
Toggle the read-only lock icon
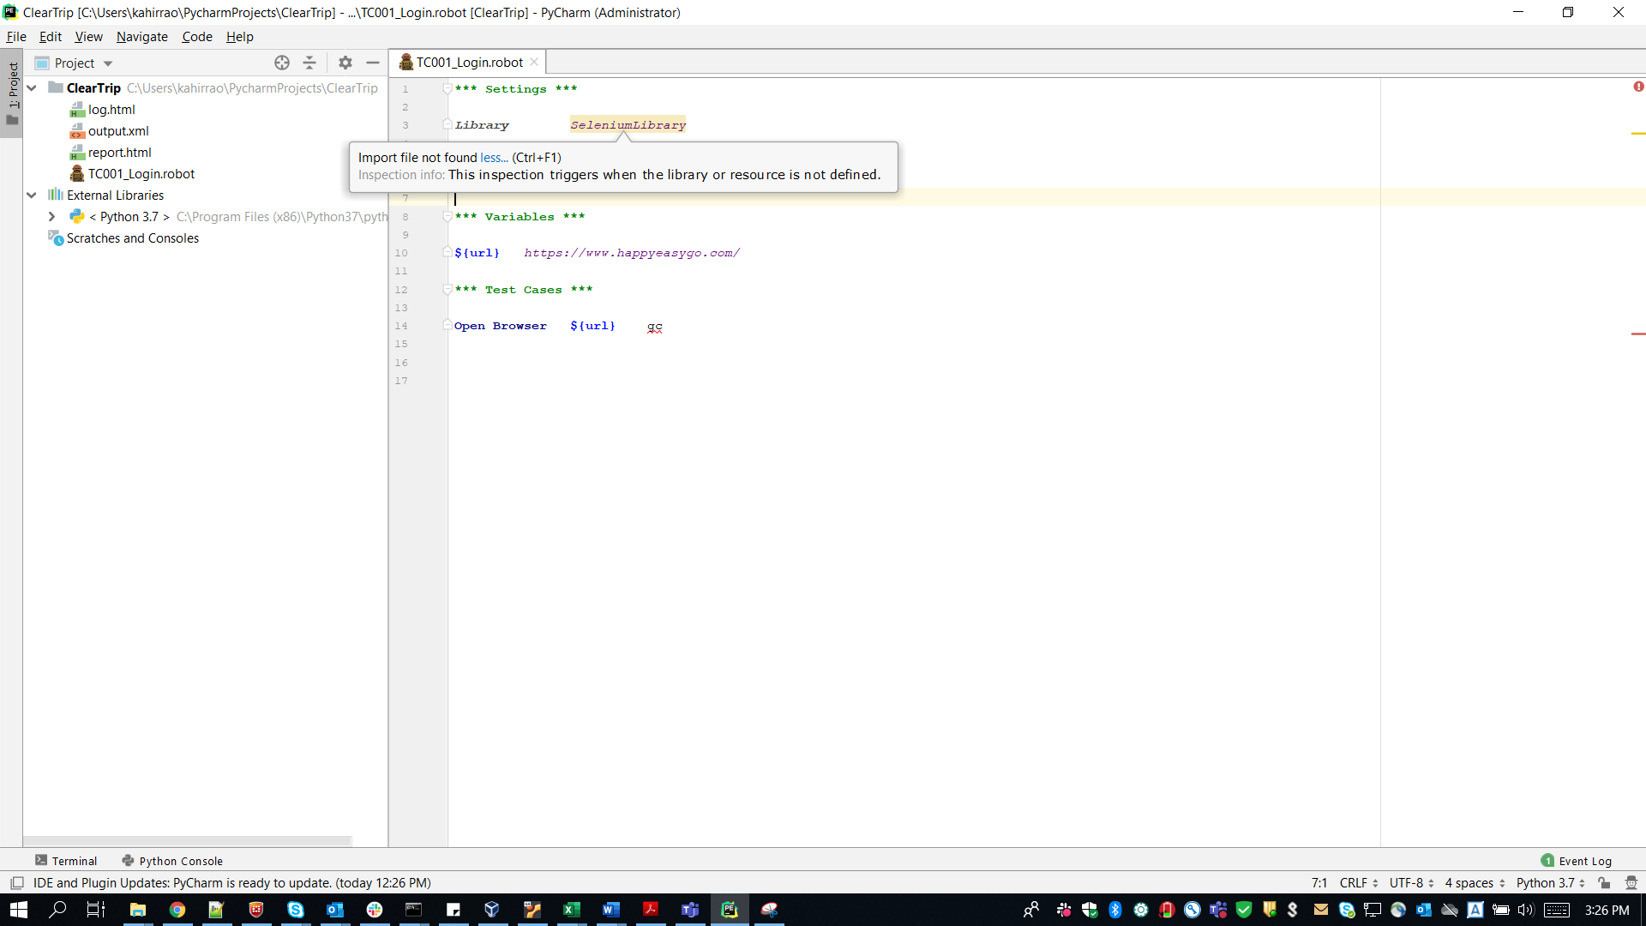pos(1605,883)
